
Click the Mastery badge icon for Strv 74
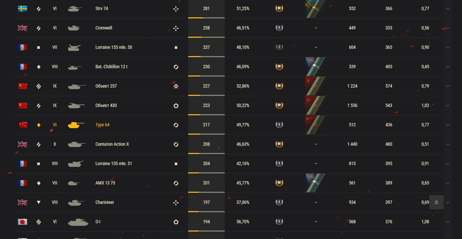(x=279, y=9)
